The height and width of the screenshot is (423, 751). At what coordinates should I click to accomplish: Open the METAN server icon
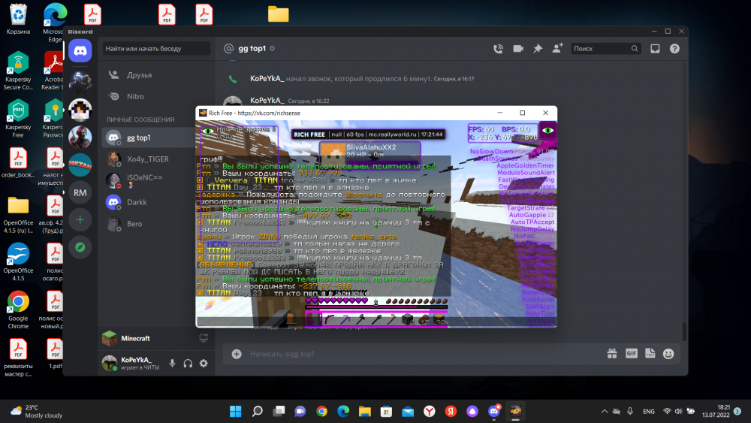(80, 165)
